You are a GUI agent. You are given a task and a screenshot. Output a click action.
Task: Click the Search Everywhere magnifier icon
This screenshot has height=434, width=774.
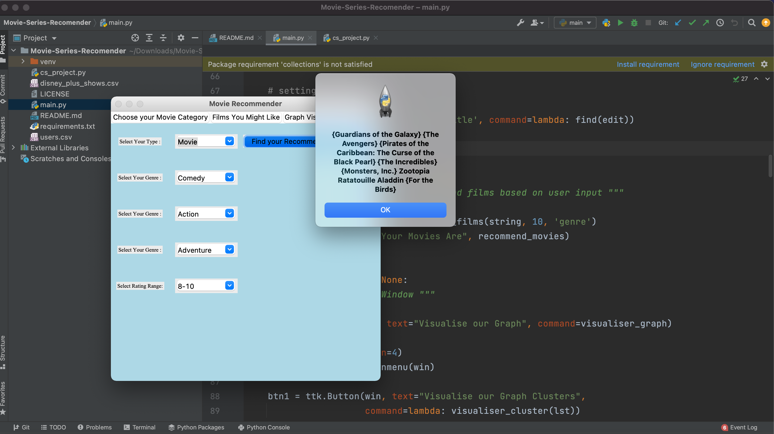click(x=751, y=23)
